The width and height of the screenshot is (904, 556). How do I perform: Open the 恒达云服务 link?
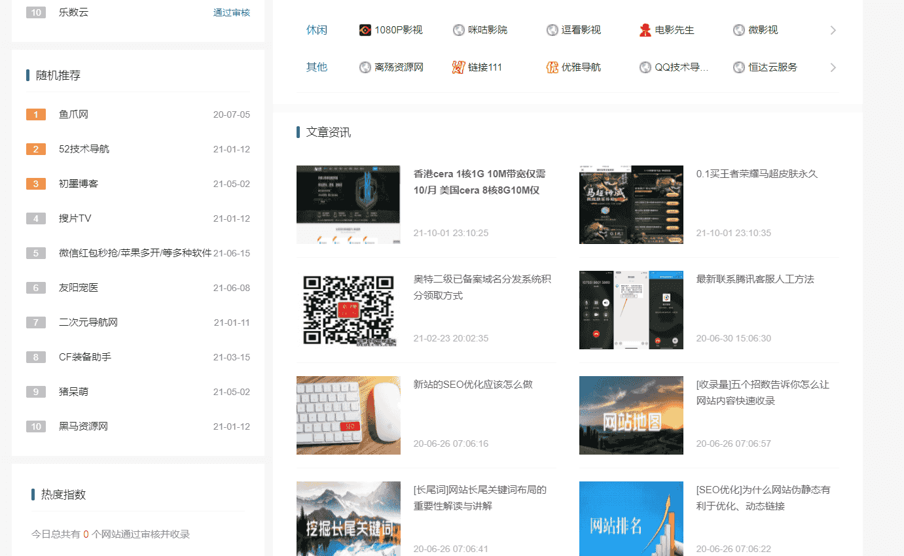[x=773, y=67]
